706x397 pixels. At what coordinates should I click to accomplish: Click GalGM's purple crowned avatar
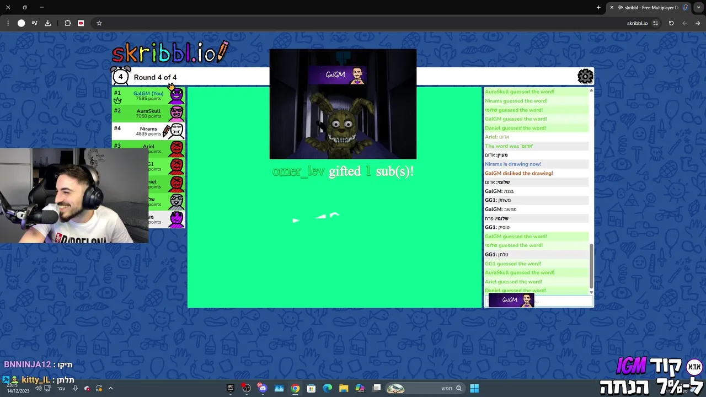point(176,95)
